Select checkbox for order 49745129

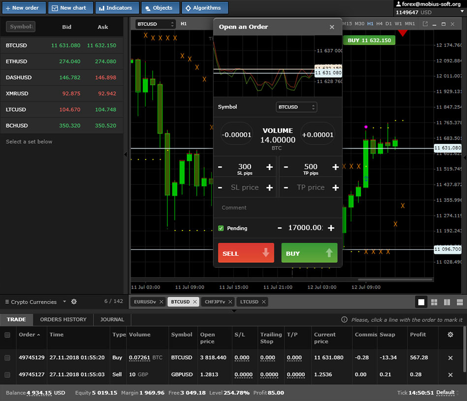pos(7,358)
